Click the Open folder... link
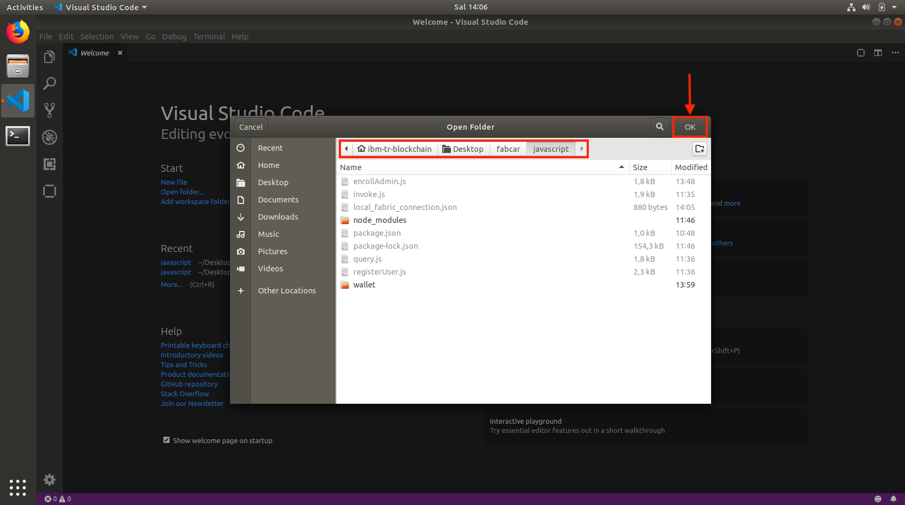 [182, 192]
